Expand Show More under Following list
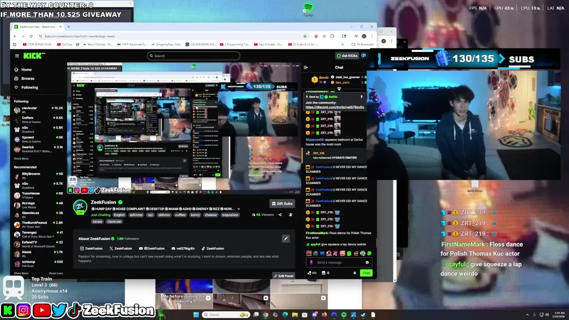Viewport: 569px width, 320px height. 21,159
